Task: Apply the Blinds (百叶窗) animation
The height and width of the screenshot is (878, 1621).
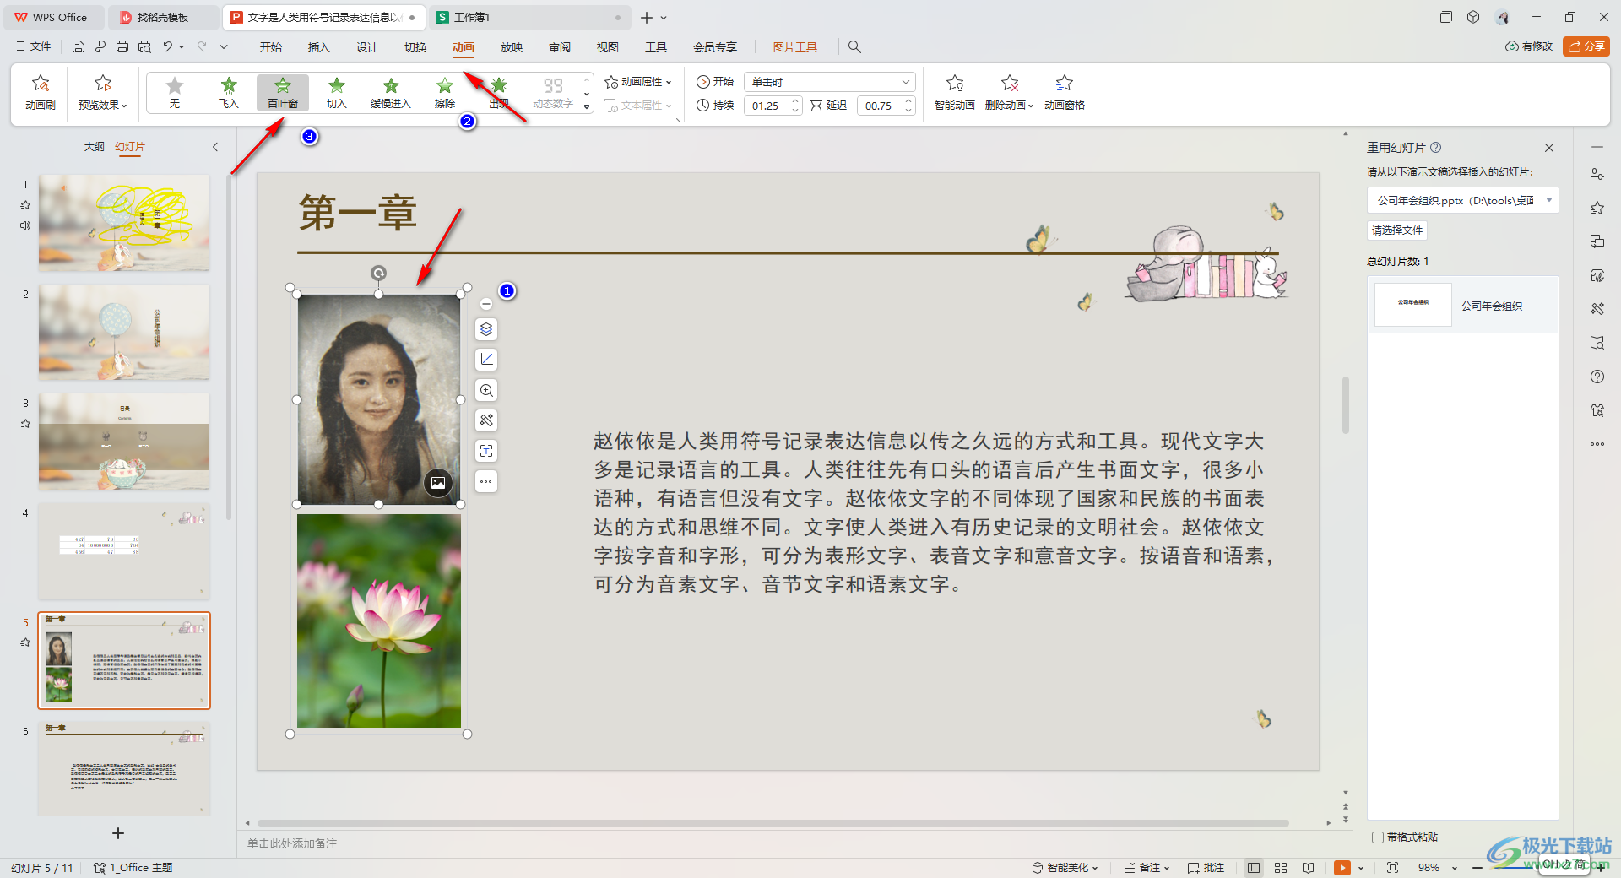Action: [x=283, y=92]
